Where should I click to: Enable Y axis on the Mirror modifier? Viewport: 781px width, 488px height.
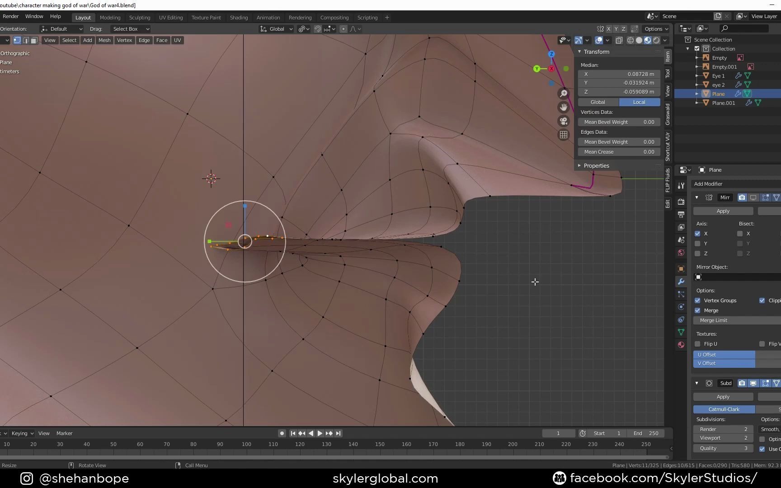(697, 244)
